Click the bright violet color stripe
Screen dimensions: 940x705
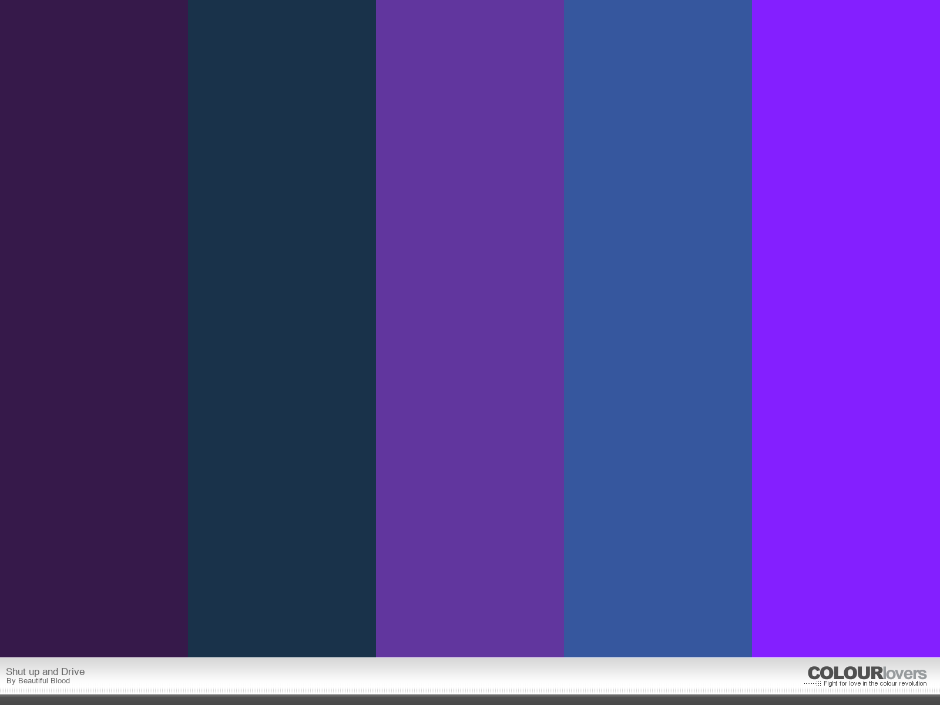pos(846,328)
